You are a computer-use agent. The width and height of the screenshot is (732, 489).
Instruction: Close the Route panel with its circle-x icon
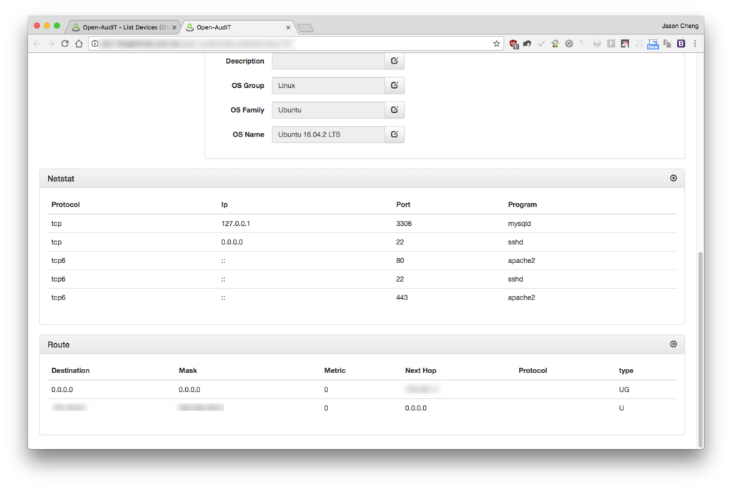pyautogui.click(x=673, y=344)
